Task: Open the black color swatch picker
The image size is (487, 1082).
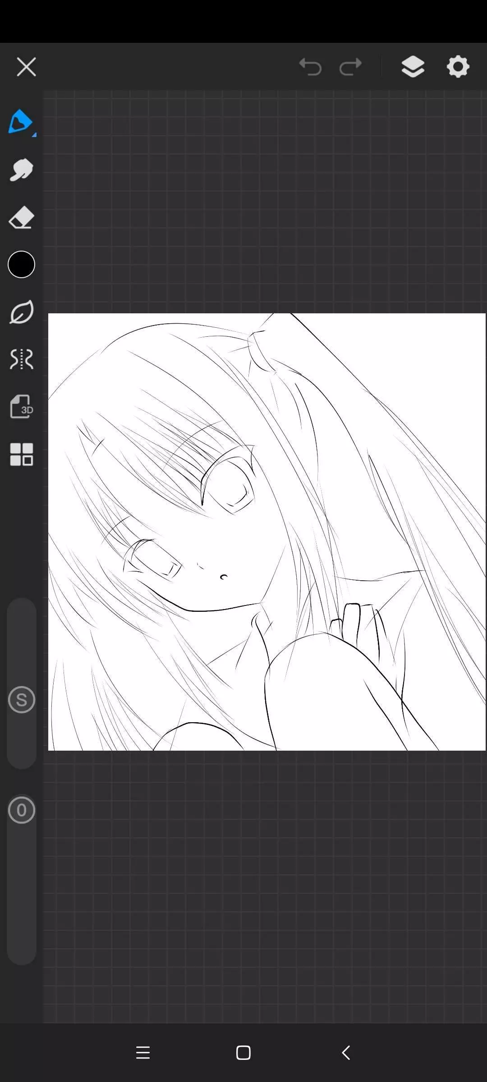Action: (x=21, y=265)
